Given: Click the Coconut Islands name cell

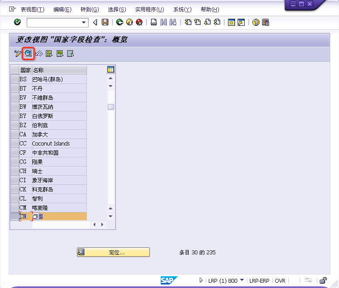Looking at the screenshot, I should pos(59,143).
